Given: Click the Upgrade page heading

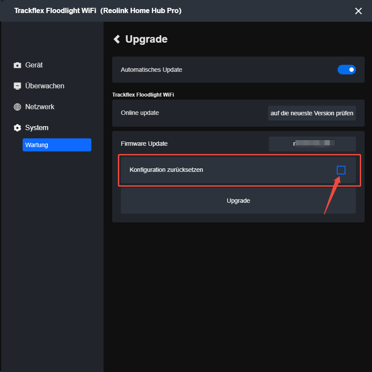Looking at the screenshot, I should 146,39.
